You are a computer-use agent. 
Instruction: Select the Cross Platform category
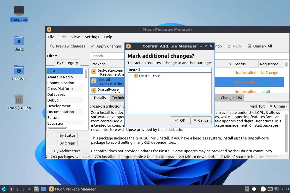pos(65,89)
